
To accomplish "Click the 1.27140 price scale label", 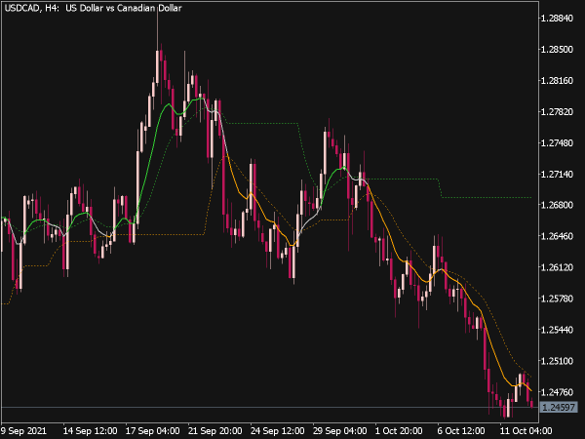I will pos(557,174).
